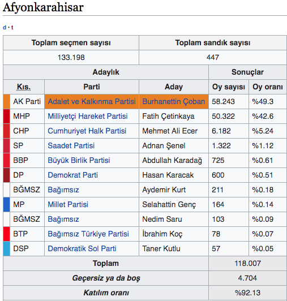Image resolution: width=287 pixels, height=301 pixels.
Task: Click the orange AK Parti color swatch
Action: 7,101
